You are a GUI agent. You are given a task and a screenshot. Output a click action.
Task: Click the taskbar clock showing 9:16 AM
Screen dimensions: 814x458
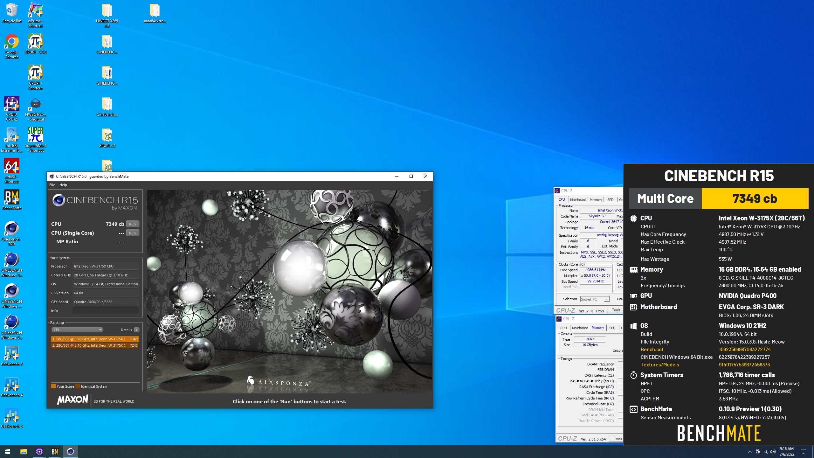tap(787, 452)
